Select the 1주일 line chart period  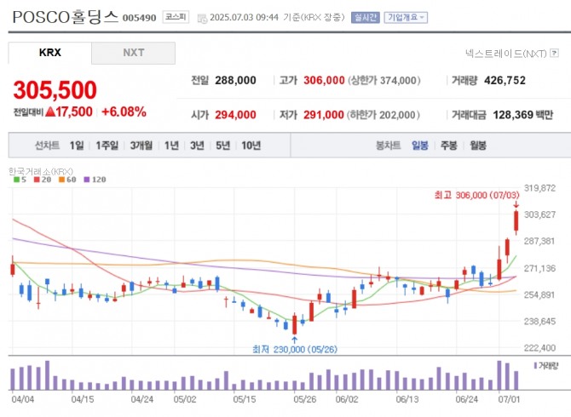click(107, 146)
